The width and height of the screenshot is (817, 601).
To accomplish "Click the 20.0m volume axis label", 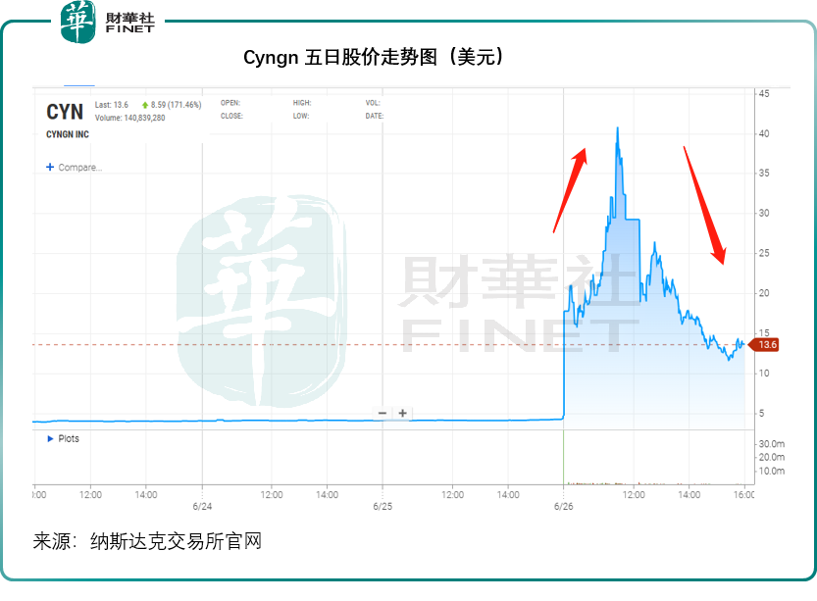I will 772,457.
